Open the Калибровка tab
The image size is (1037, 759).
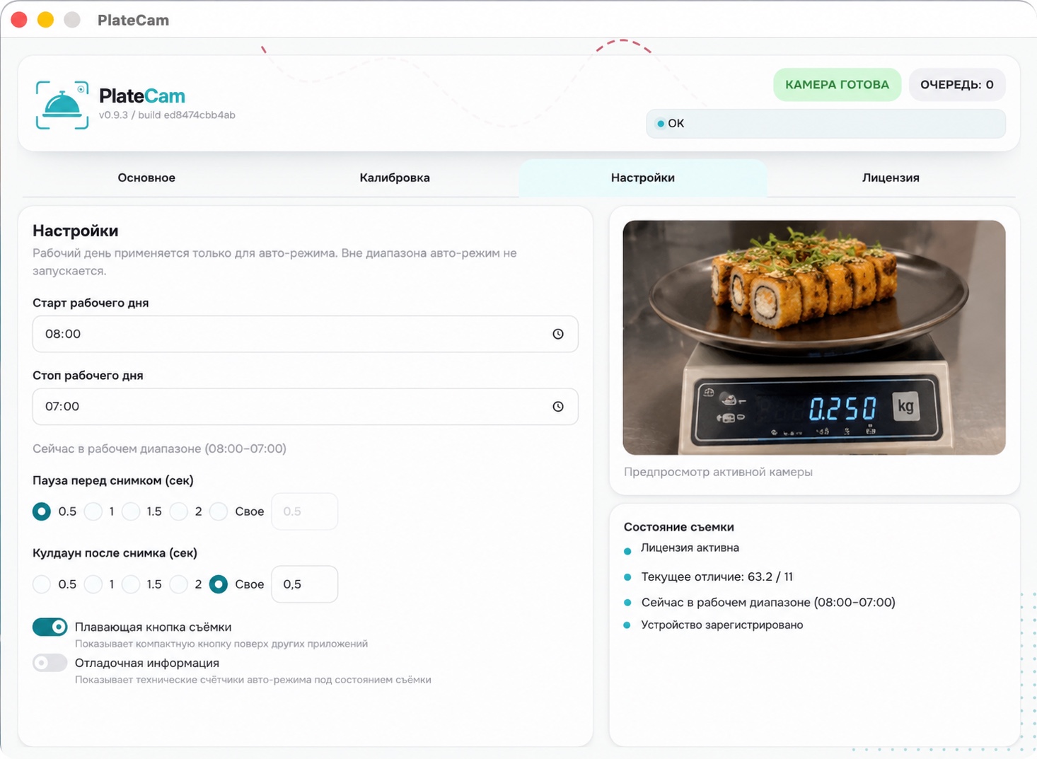395,178
